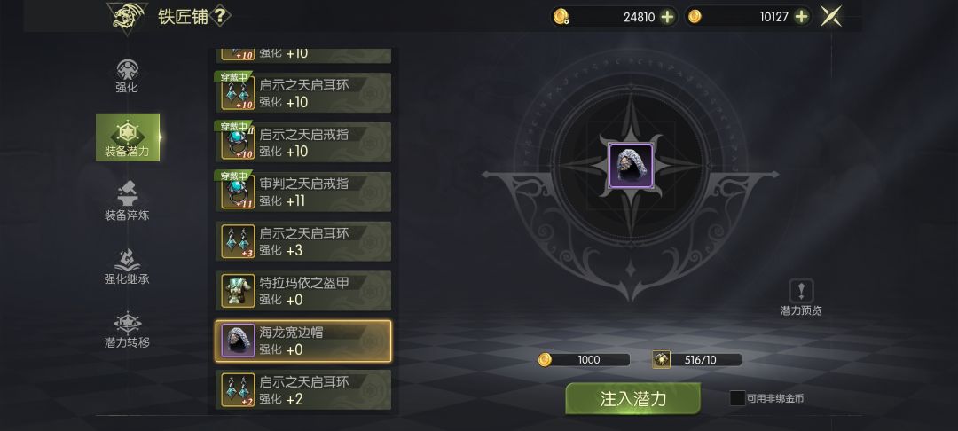Close the blacksmith screen with crossed swords icon
Image resolution: width=958 pixels, height=431 pixels.
click(x=830, y=17)
